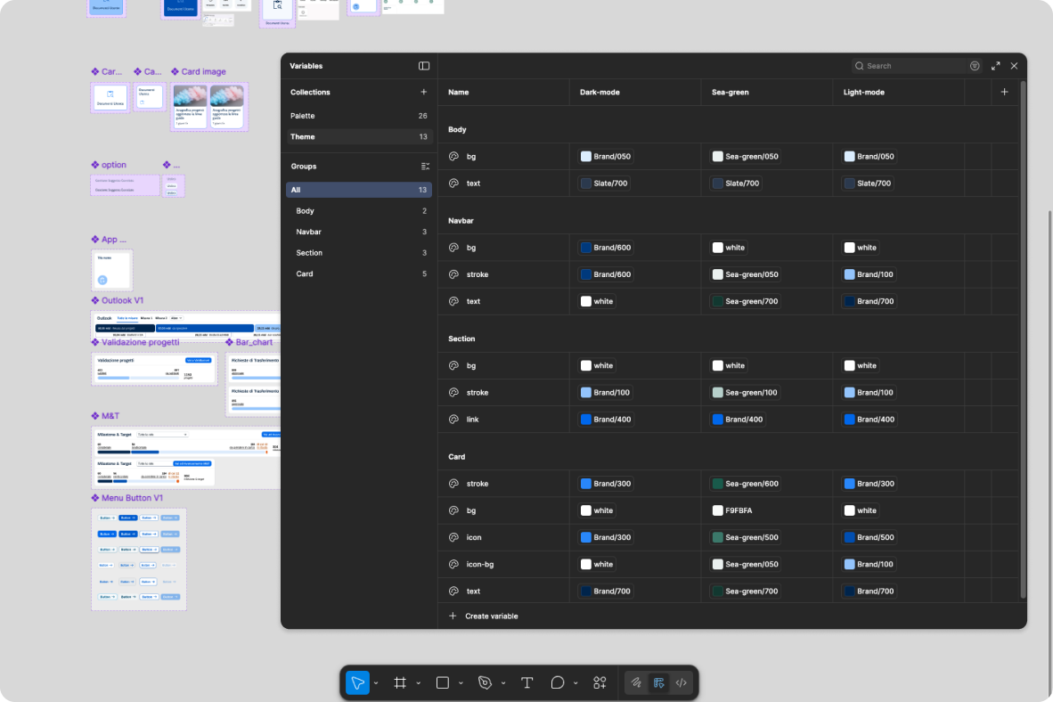Add a new collection with the plus button
Screen dimensions: 1053x702
pyautogui.click(x=424, y=92)
